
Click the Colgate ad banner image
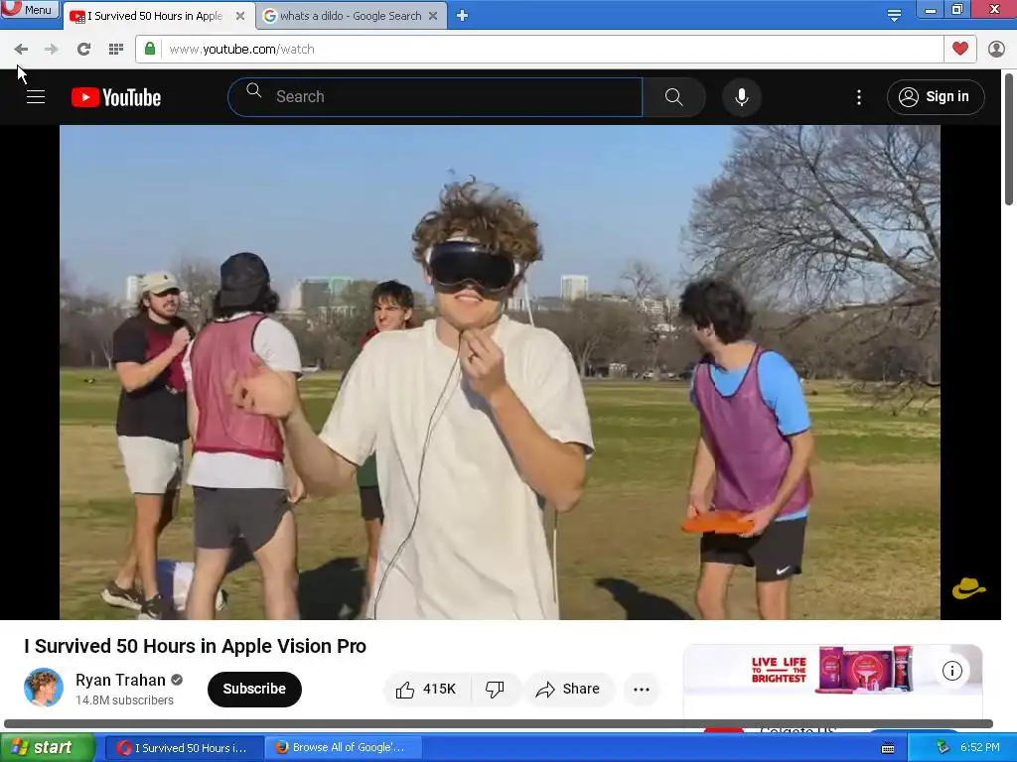point(833,670)
